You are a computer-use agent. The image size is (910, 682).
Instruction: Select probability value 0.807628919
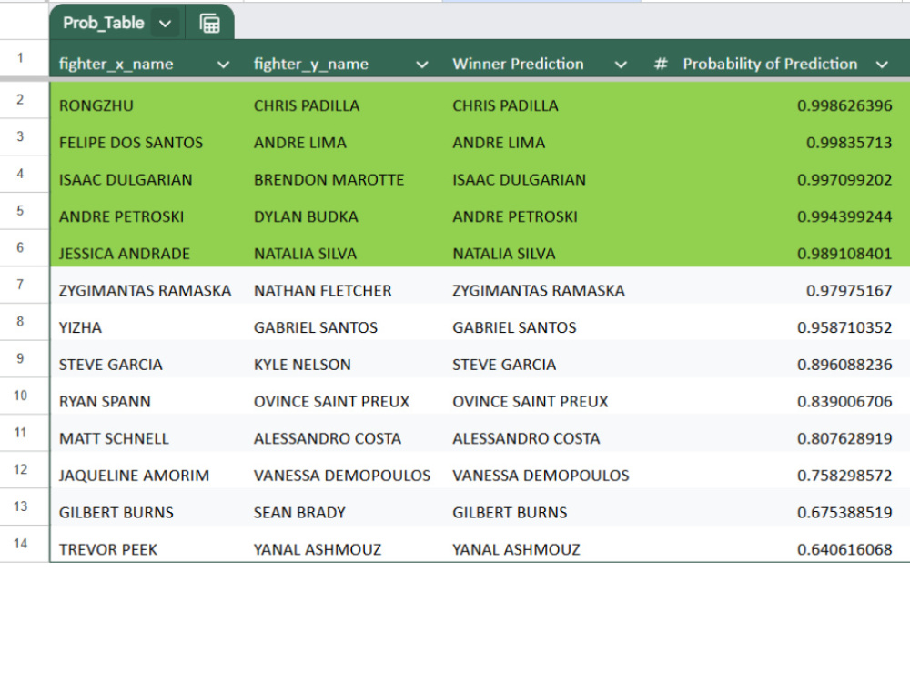844,439
